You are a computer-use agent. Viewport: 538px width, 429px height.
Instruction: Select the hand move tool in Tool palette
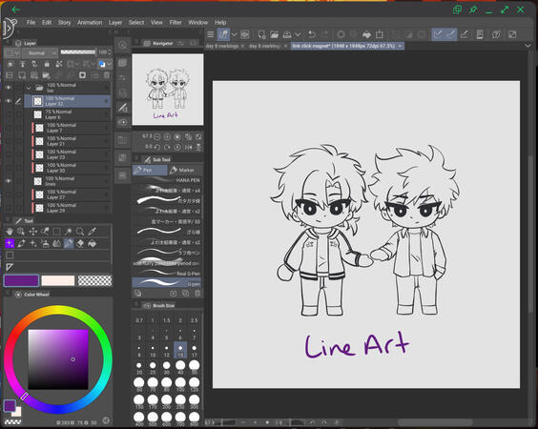(x=10, y=232)
